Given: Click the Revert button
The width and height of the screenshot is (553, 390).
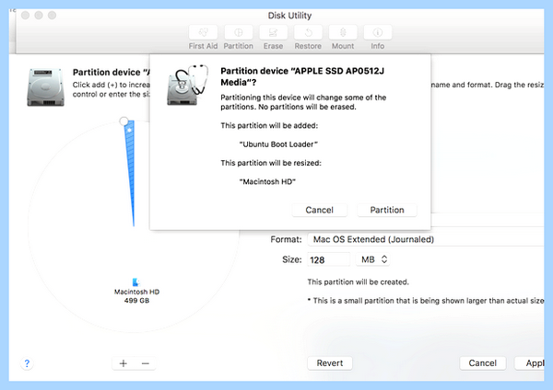Looking at the screenshot, I should pos(330,363).
